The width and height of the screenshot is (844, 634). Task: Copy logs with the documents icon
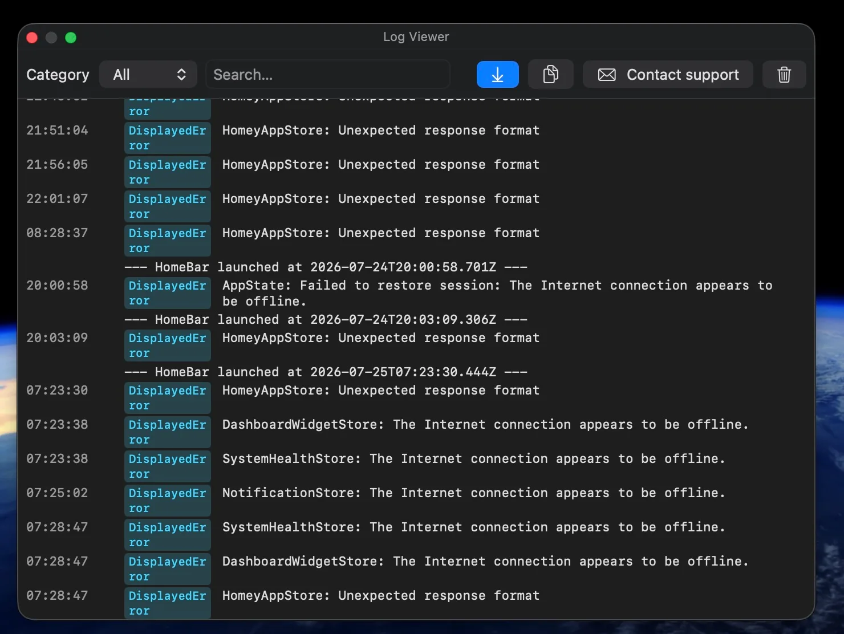coord(550,75)
